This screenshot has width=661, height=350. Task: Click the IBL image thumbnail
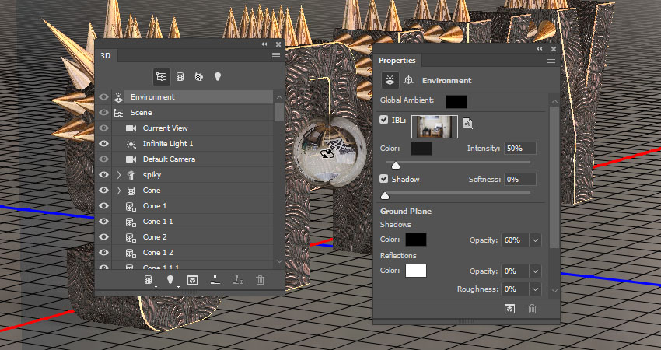coord(435,127)
